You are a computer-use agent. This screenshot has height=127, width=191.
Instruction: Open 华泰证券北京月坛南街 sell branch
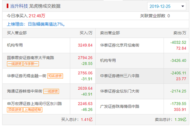coord(119,45)
